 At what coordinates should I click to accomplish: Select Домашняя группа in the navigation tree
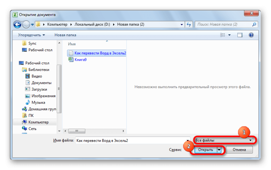point(39,109)
